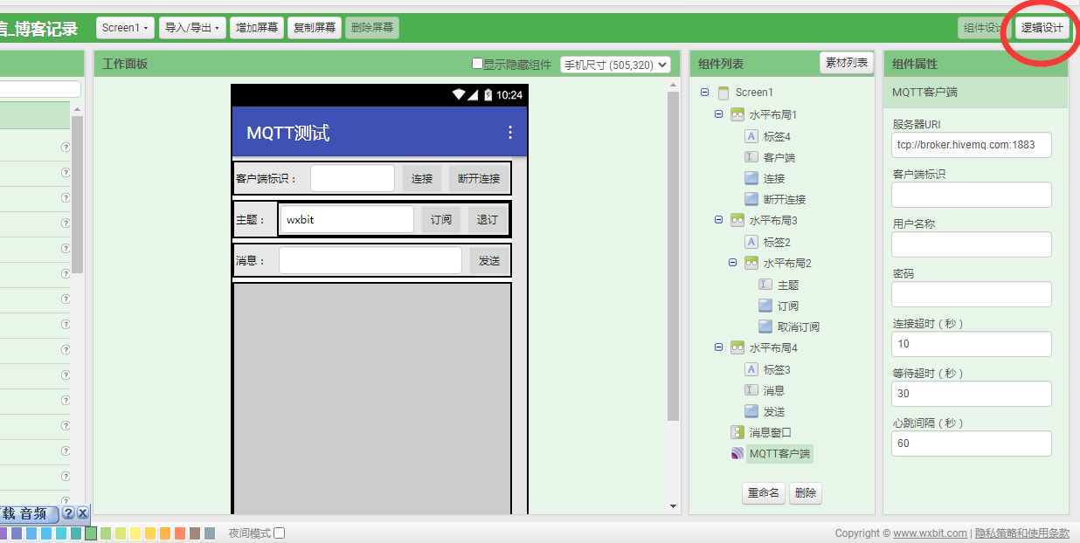Switch to 组件设计 view
The width and height of the screenshot is (1080, 543).
point(984,28)
